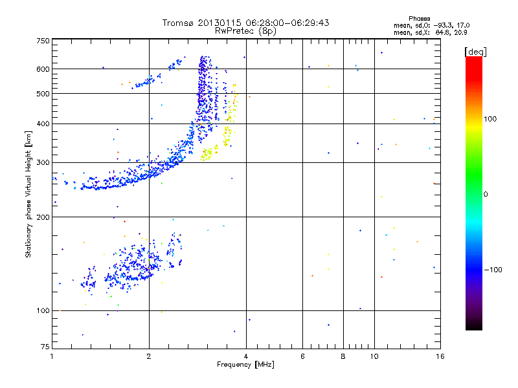This screenshot has width=518, height=388.
Task: Click the y-axis tick label '400'
Action: pos(43,124)
